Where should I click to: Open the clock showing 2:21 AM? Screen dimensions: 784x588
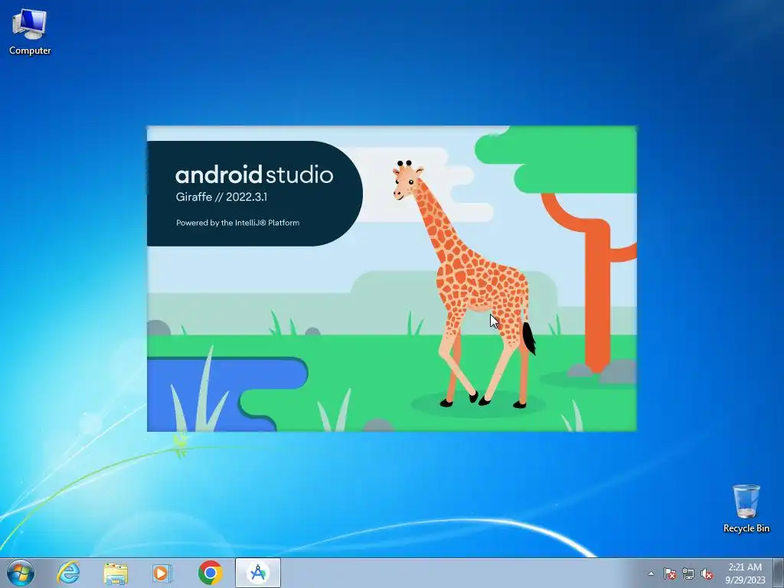click(745, 573)
